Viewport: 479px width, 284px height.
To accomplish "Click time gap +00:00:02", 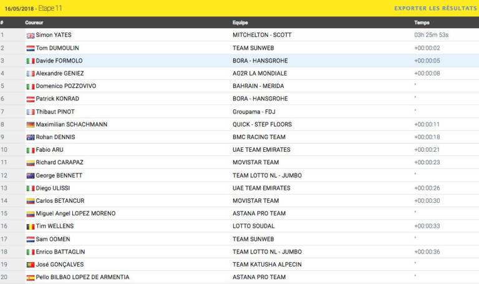I will (427, 48).
